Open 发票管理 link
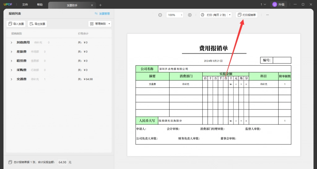Screen dimensions: 317x169 (x=102, y=14)
